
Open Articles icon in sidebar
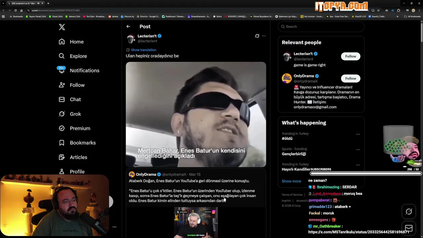click(62, 157)
